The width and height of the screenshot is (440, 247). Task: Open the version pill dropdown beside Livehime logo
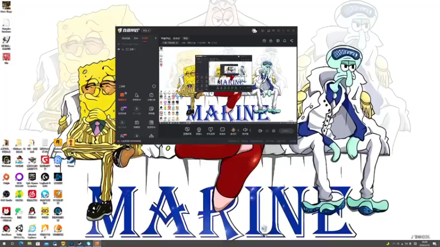click(146, 30)
